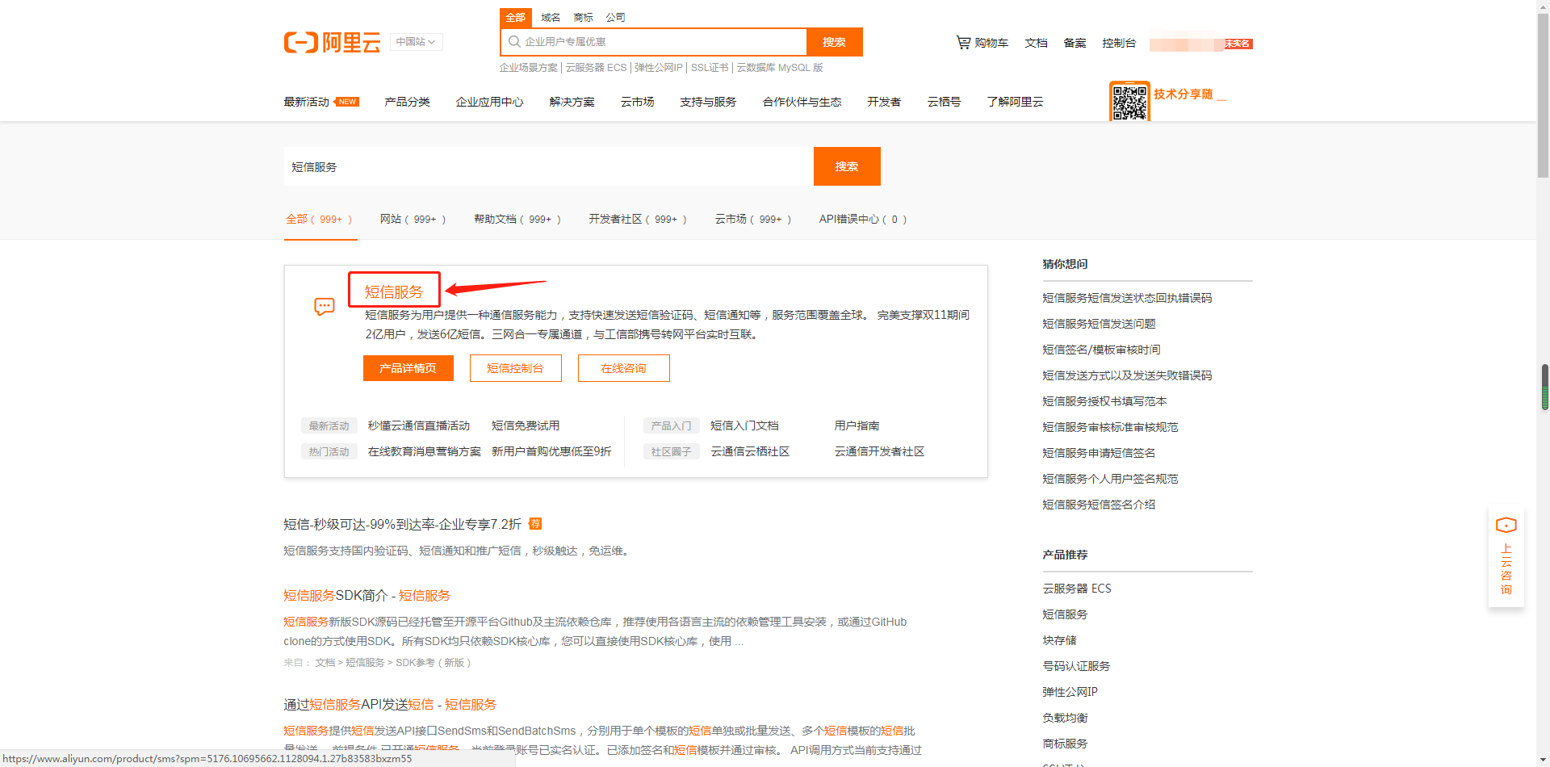
Task: Expand the Support and Services menu
Action: (x=708, y=102)
